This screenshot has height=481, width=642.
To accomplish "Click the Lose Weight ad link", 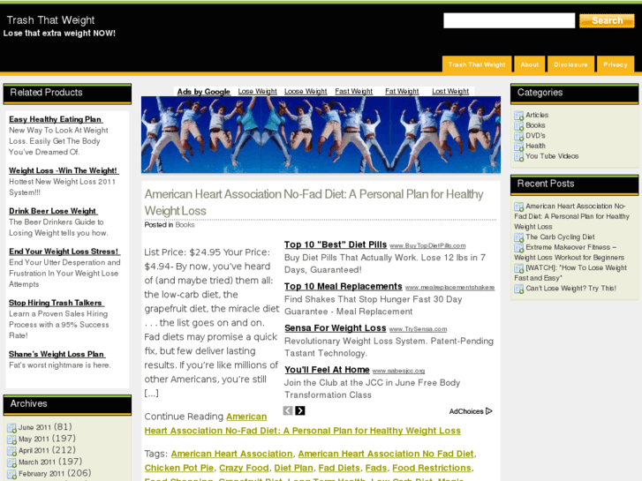I will [x=258, y=91].
